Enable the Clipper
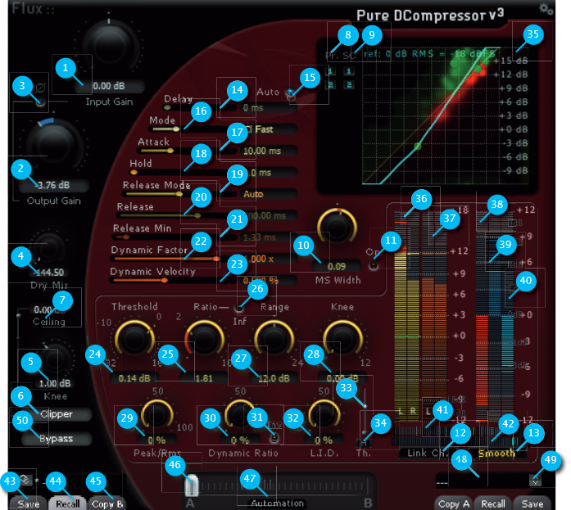571x510 pixels. 57,414
